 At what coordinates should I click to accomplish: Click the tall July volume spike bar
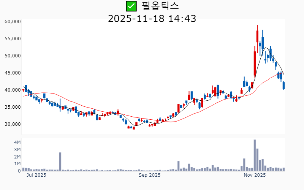[x=60, y=162]
